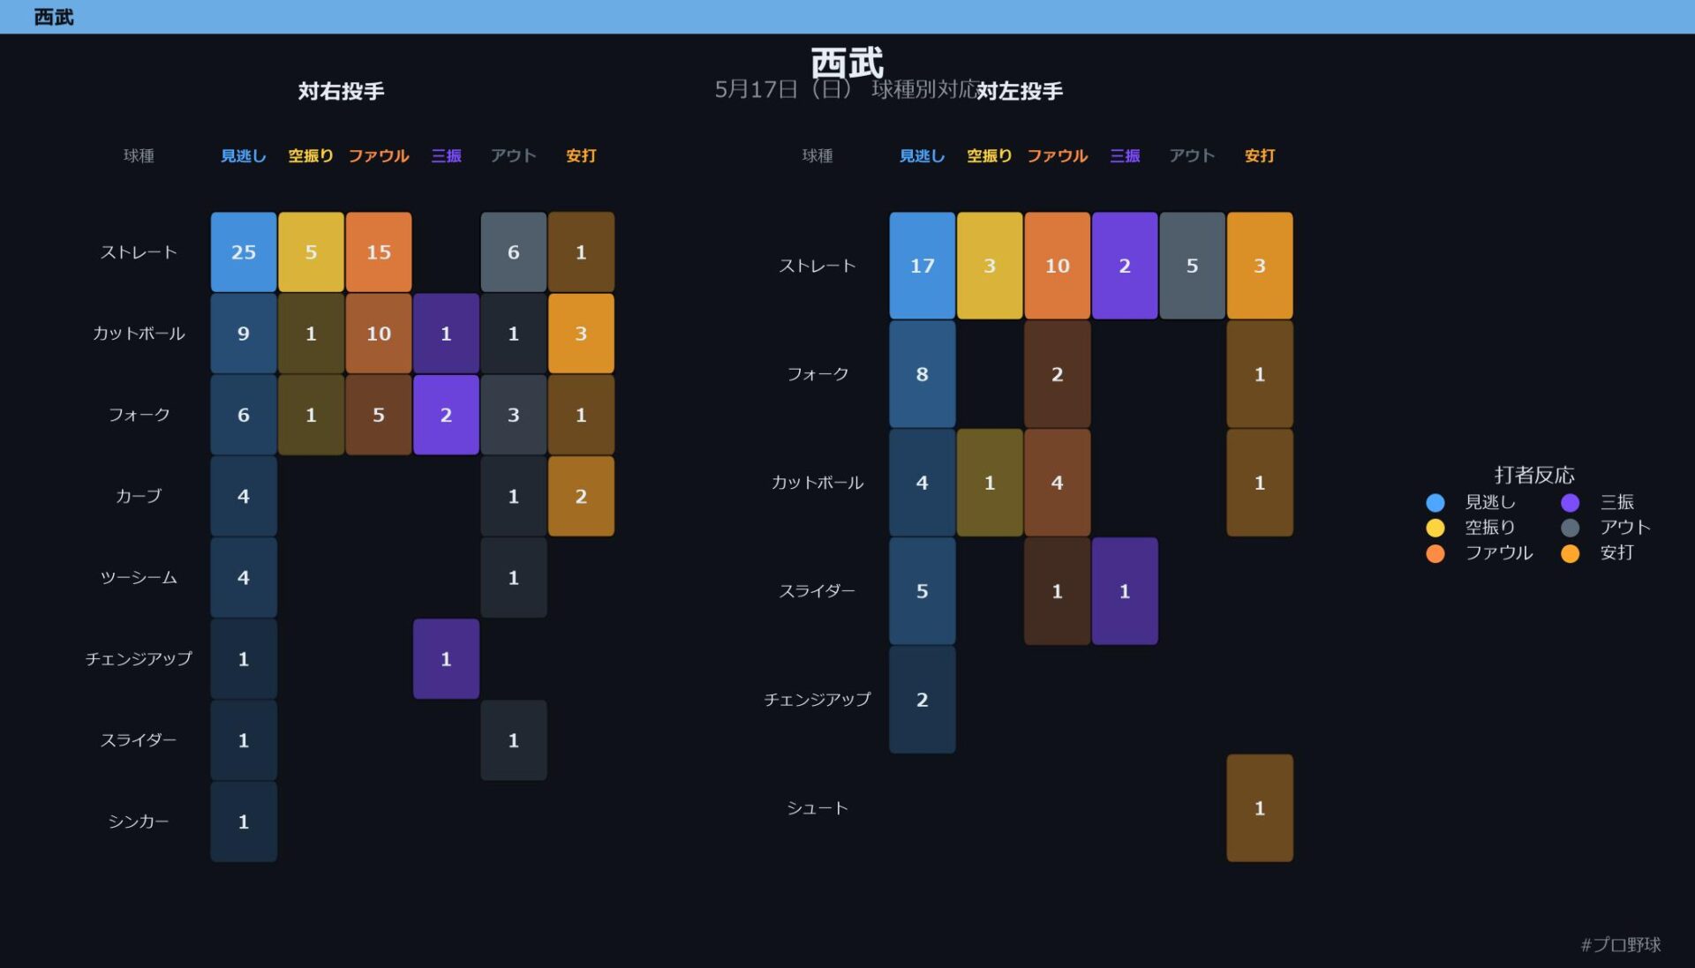Click 対左投手 ストレート 三振 cell showing 2

pos(1125,266)
